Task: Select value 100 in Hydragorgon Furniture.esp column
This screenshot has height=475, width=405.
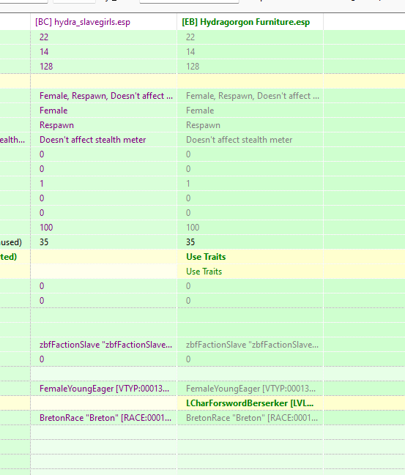Action: tap(193, 228)
